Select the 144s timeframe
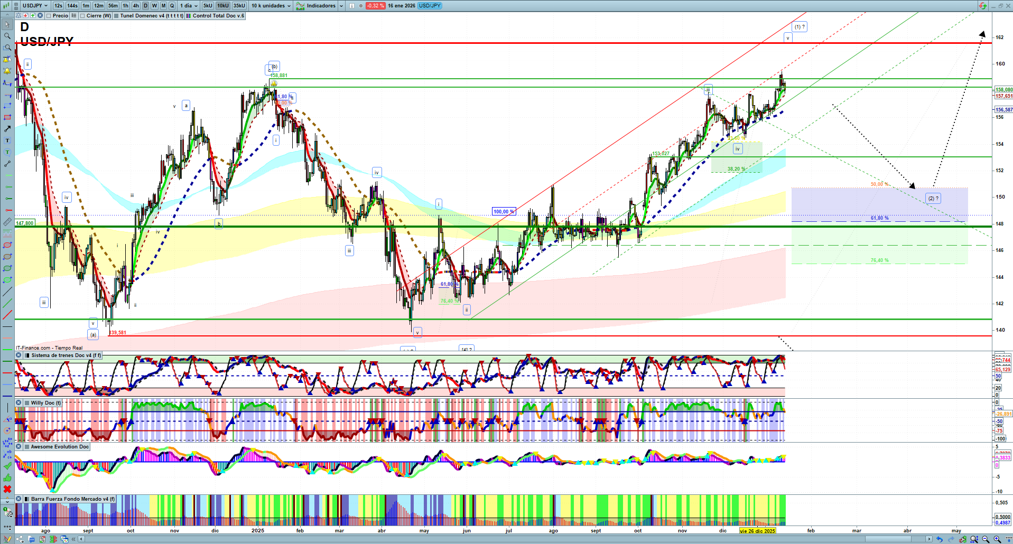This screenshot has height=544, width=1013. tap(72, 6)
